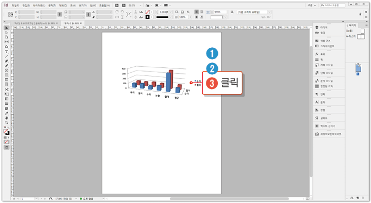Screen dimensions: 371x203
Task: Select the Line tool
Action: pos(7,56)
